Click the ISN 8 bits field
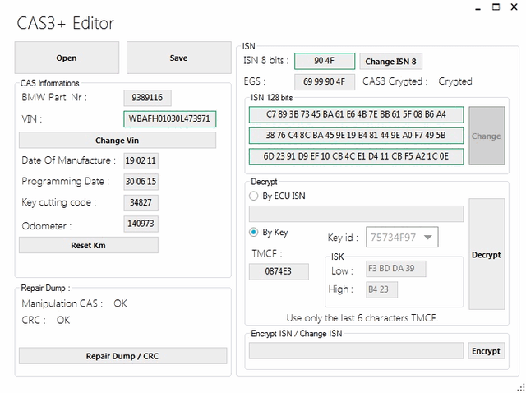 325,61
